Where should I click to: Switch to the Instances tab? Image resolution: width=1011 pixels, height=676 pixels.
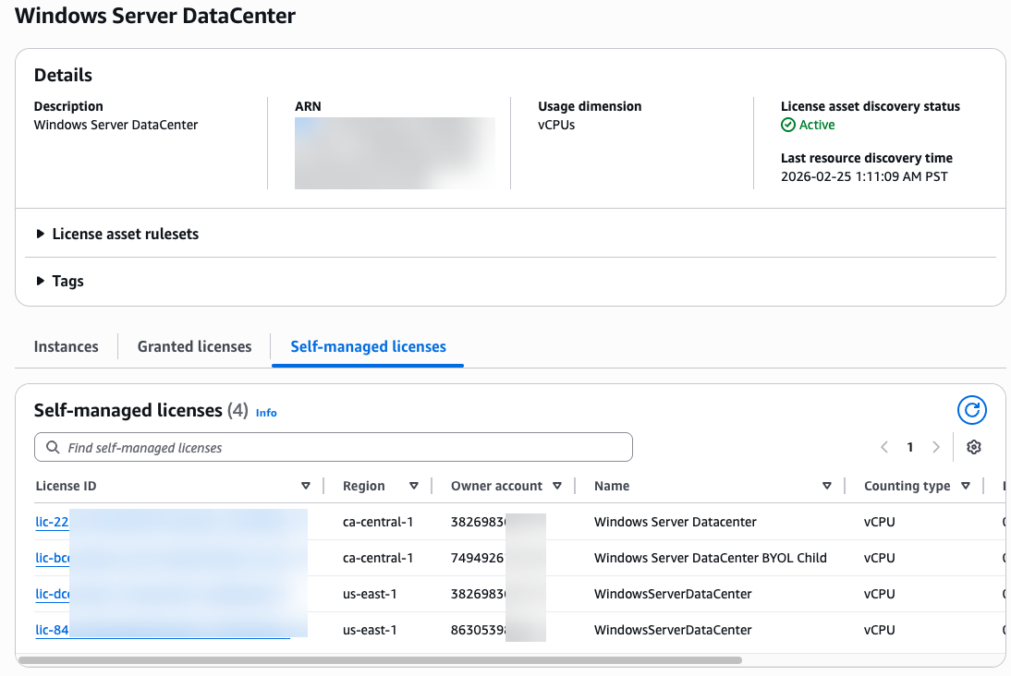point(66,346)
